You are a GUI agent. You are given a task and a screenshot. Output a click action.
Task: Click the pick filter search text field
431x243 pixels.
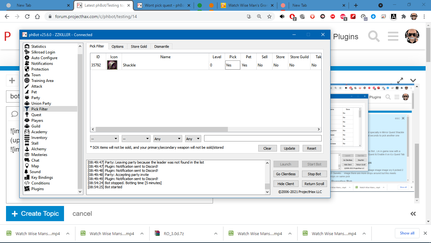click(x=263, y=138)
